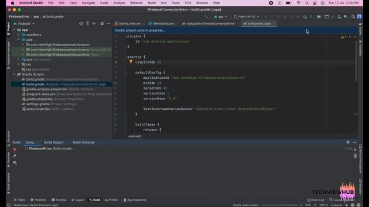This screenshot has width=369, height=207.
Task: Hide the Project panel with minus icon
Action: pos(108,24)
